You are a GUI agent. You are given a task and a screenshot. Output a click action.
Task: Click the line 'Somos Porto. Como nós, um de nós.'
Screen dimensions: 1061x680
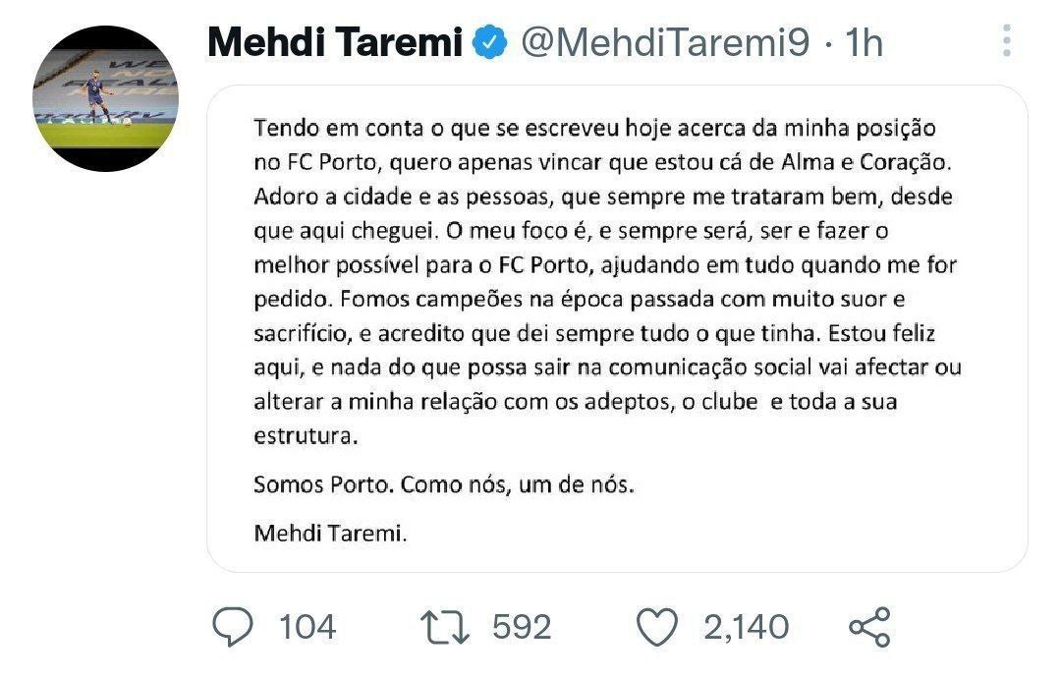click(444, 484)
